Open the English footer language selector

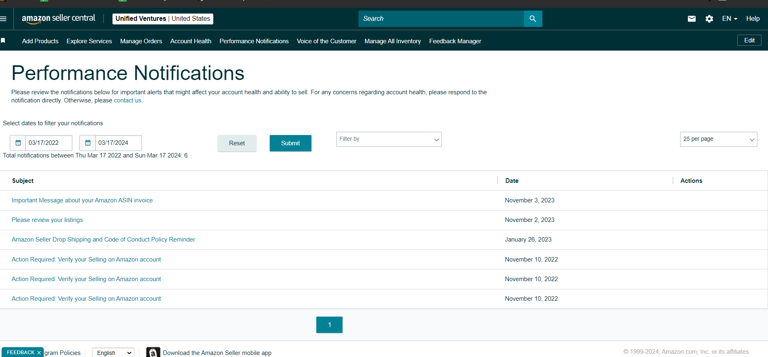[x=113, y=353]
